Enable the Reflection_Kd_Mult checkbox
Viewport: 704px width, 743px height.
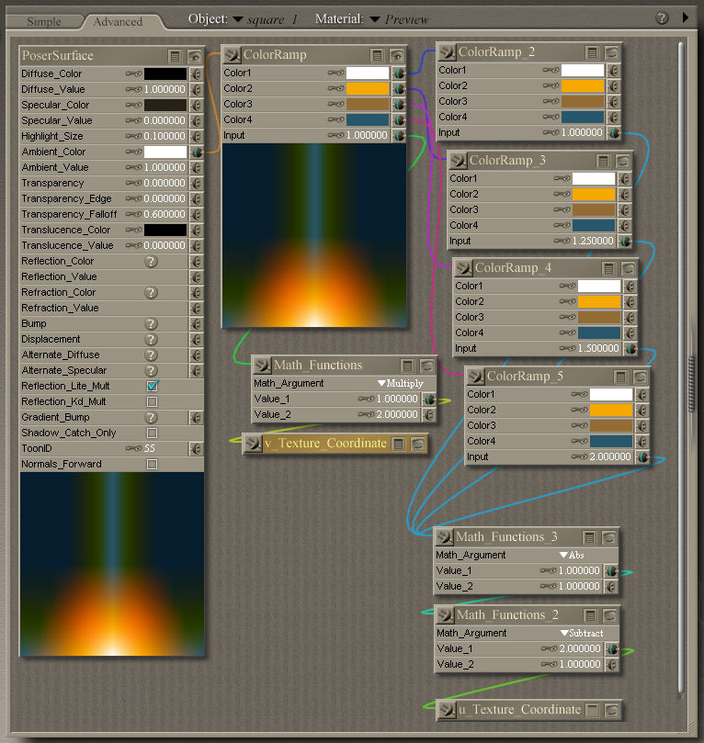pos(152,401)
